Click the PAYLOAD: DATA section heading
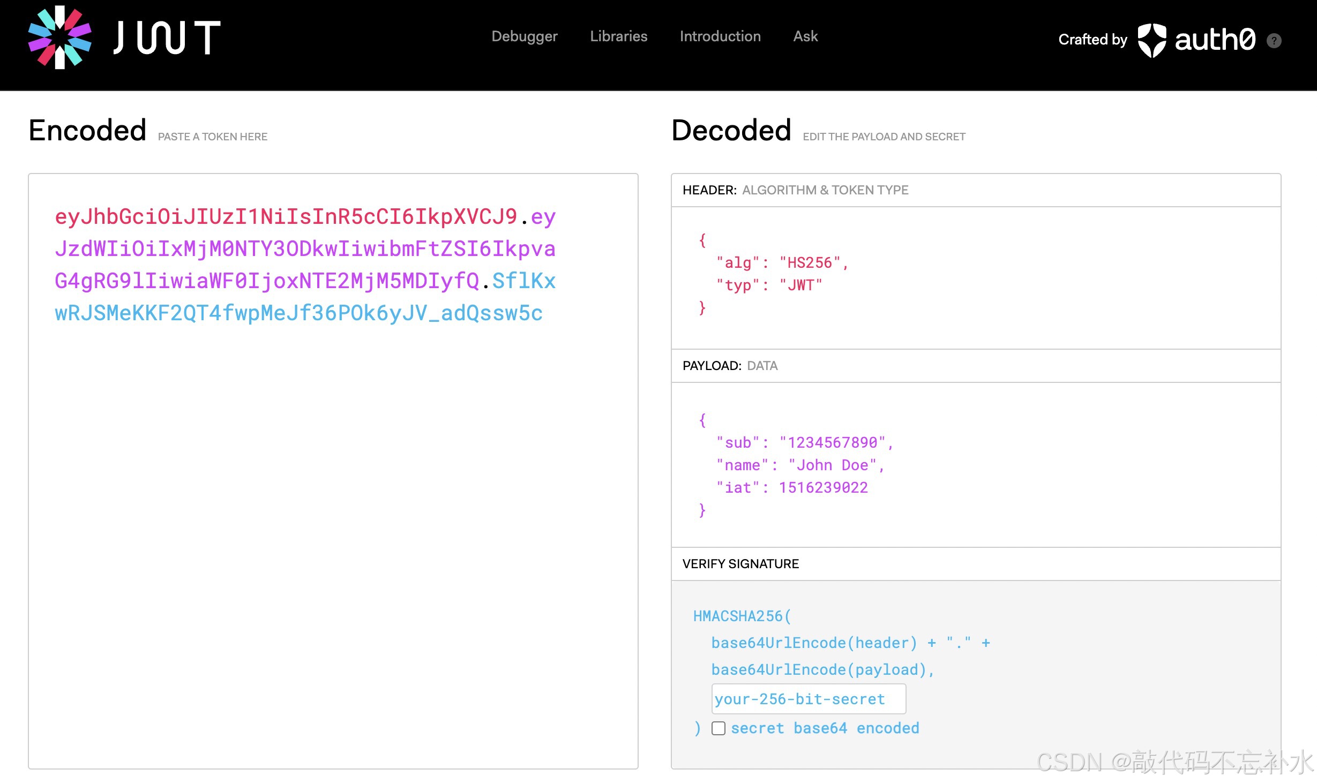The width and height of the screenshot is (1317, 784). [730, 366]
